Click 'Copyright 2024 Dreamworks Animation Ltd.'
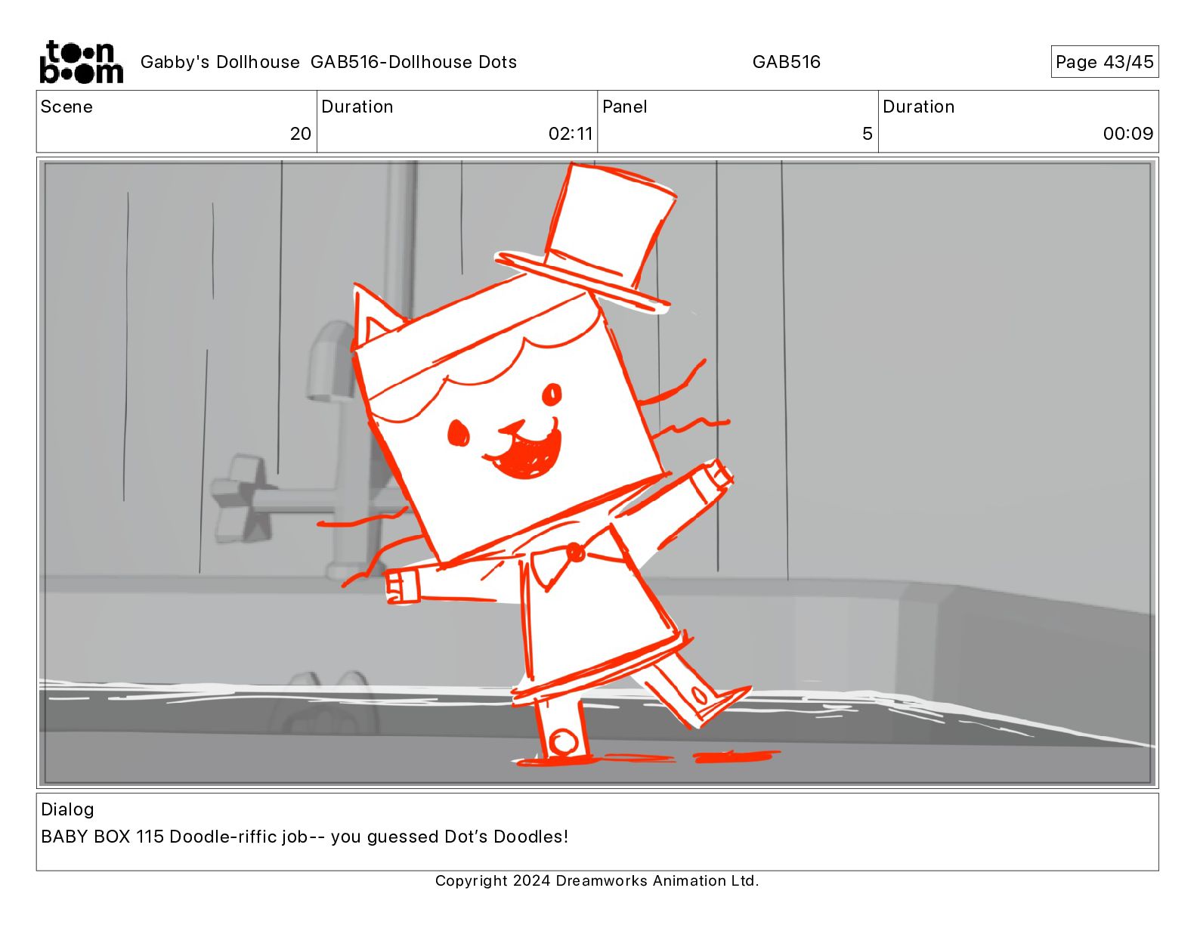 tap(597, 880)
